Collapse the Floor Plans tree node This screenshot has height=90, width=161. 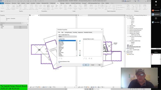pyautogui.click(x=128, y=18)
